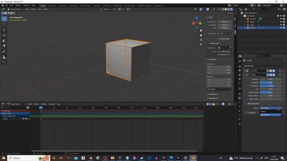
Task: Open dope sheet Channel menu
Action: (52, 104)
